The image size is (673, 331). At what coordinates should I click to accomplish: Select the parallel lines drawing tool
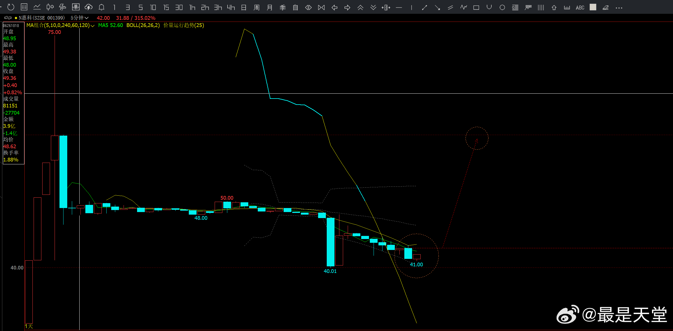[450, 7]
